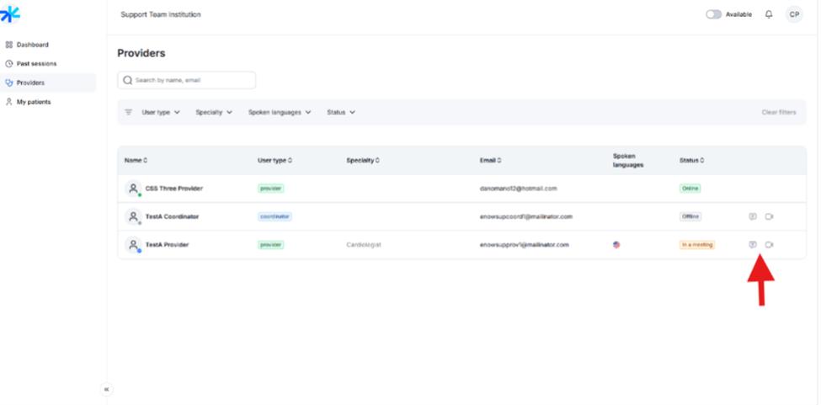Navigate to My patients page
Image resolution: width=821 pixels, height=405 pixels.
click(x=34, y=102)
